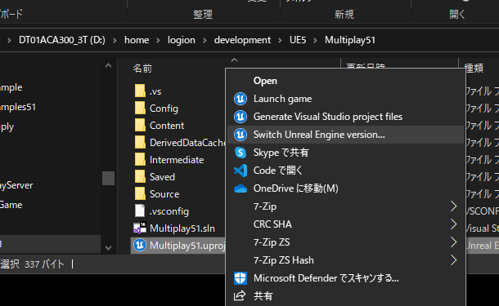Select the mples51 item in navigation pane

[18, 107]
